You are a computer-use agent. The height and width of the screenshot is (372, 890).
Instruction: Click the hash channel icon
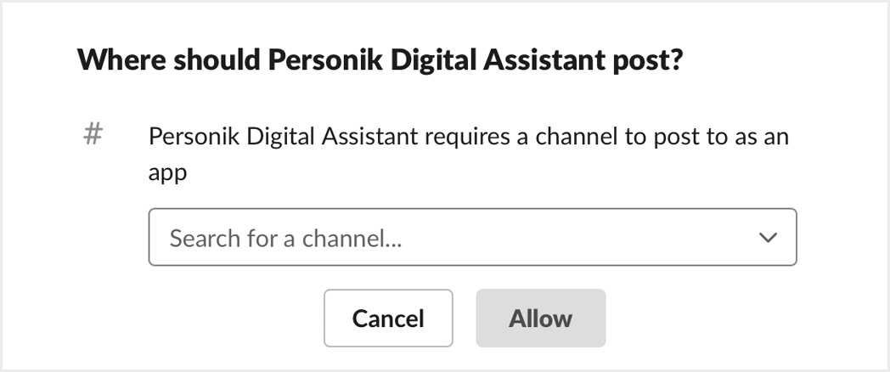pyautogui.click(x=93, y=134)
